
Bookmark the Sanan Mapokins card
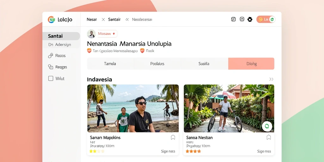(x=173, y=137)
